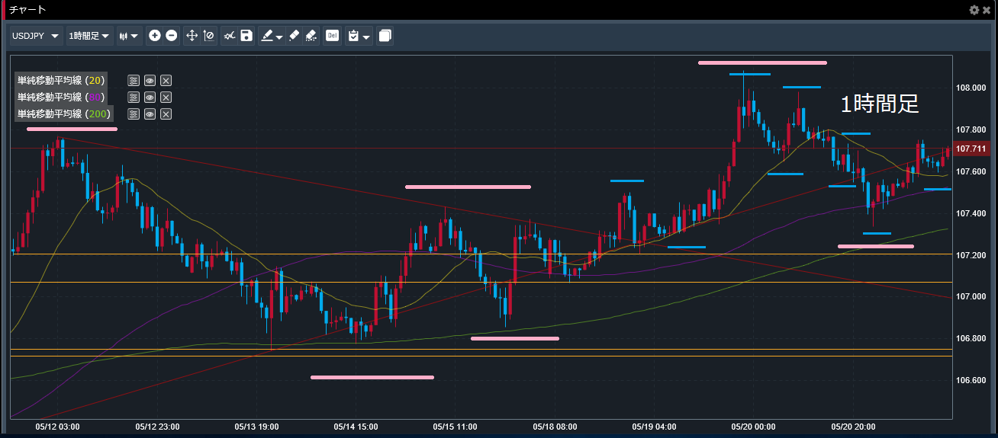
Task: Click the reset scale icon
Action: coord(209,36)
